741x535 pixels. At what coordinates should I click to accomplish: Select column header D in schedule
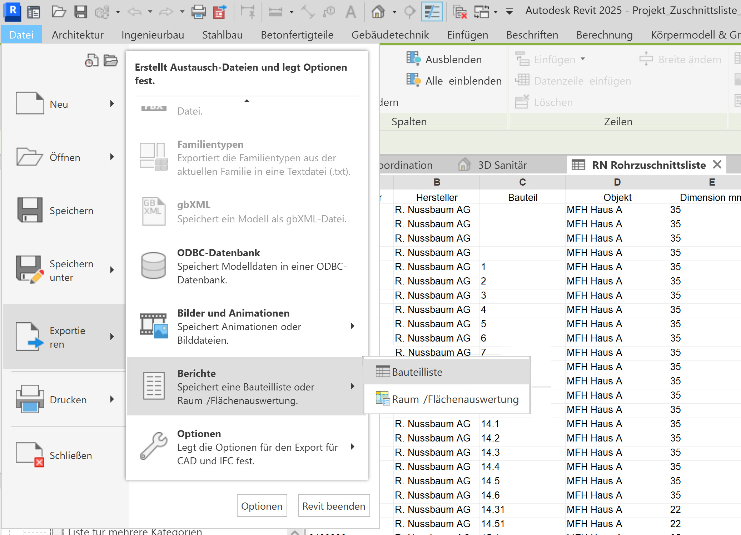tap(617, 182)
